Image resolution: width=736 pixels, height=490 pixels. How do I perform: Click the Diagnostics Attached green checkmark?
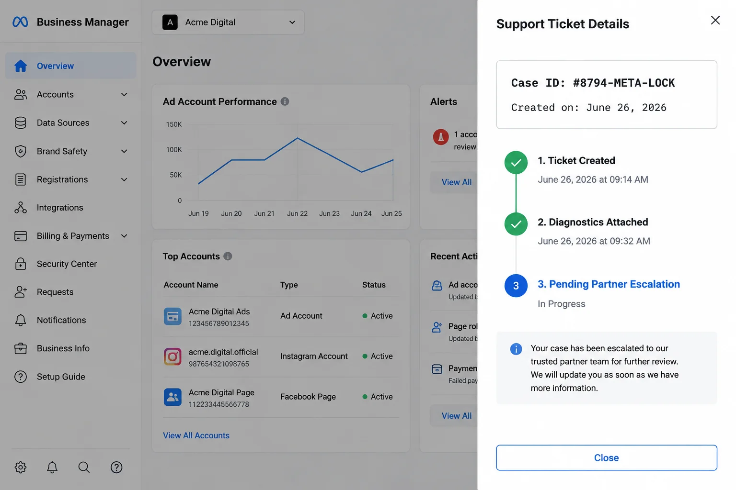click(516, 224)
